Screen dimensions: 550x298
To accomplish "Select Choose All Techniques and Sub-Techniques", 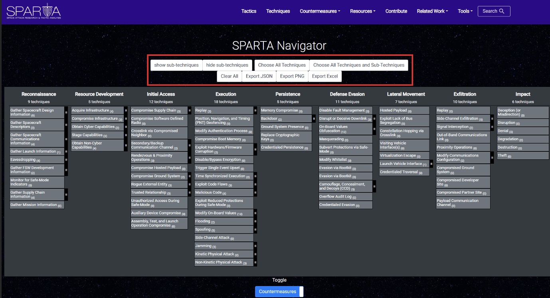I will point(359,65).
